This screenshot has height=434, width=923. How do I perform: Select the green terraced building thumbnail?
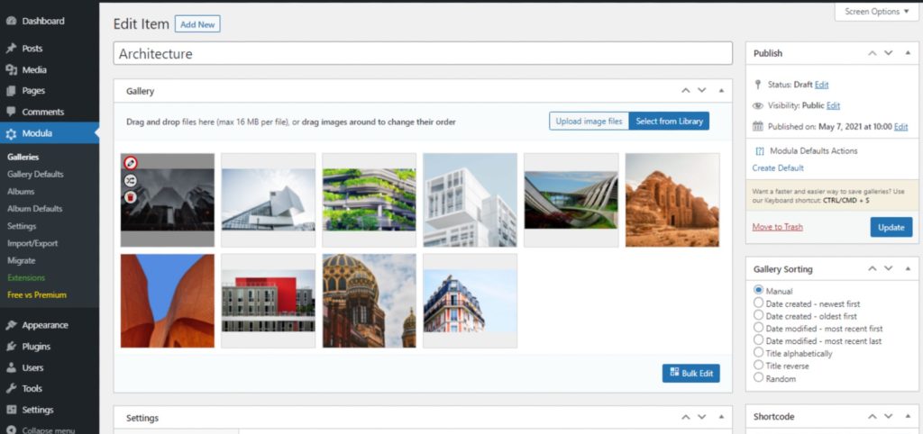tap(369, 200)
